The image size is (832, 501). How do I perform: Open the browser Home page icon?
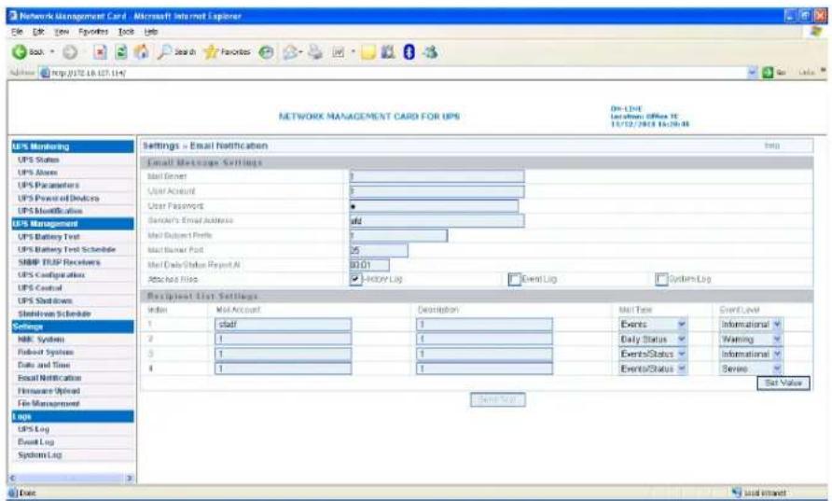point(141,52)
